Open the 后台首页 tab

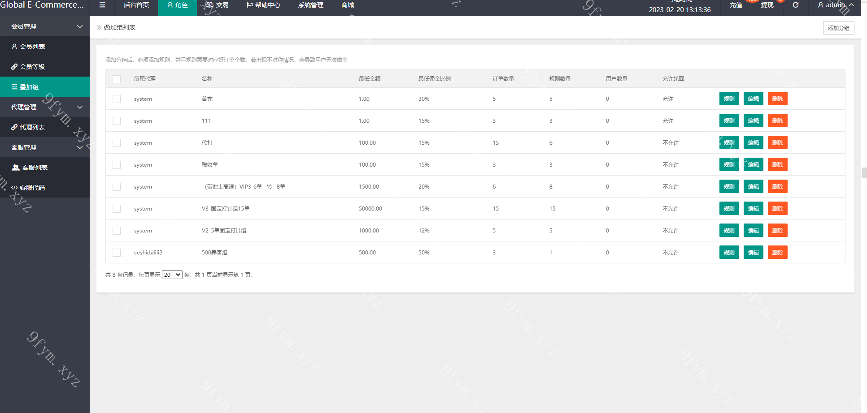tap(136, 5)
